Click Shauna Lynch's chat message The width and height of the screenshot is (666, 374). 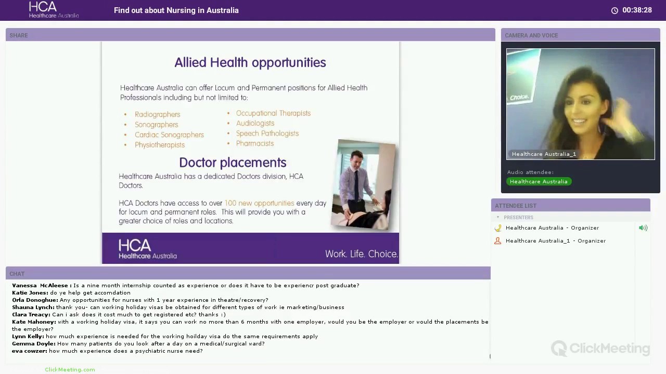pyautogui.click(x=178, y=308)
